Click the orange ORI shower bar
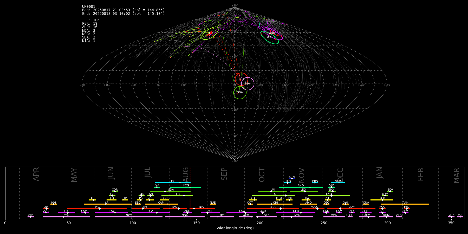The image size is (468, 234). (275, 204)
